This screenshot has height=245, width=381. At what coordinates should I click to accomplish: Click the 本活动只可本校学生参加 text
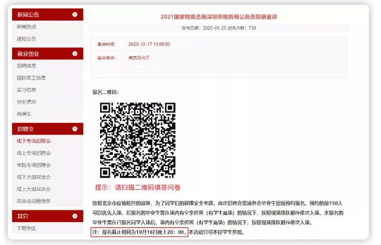(216, 232)
